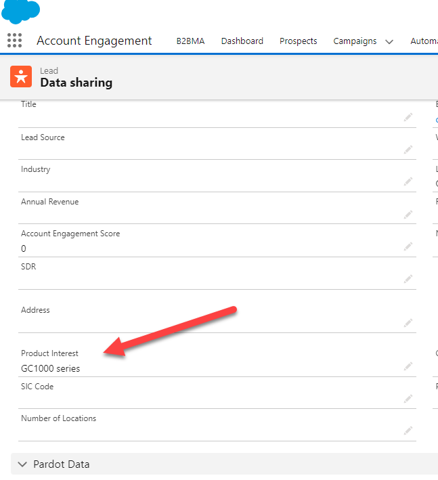Click the SIC Code field label

point(37,387)
